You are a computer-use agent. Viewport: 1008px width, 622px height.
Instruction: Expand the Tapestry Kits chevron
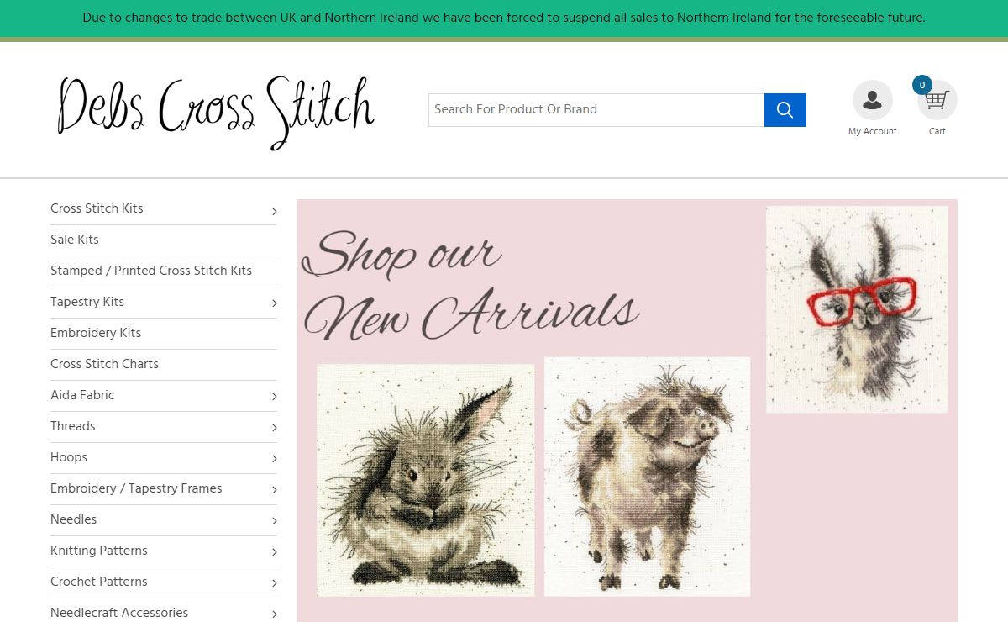pyautogui.click(x=274, y=303)
